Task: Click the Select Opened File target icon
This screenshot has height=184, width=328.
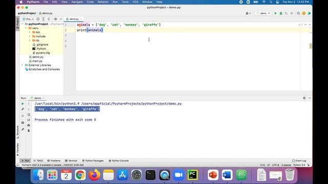Action: 38,19
